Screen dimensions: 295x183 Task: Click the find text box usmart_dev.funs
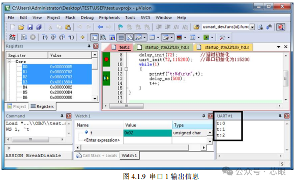tap(226, 27)
